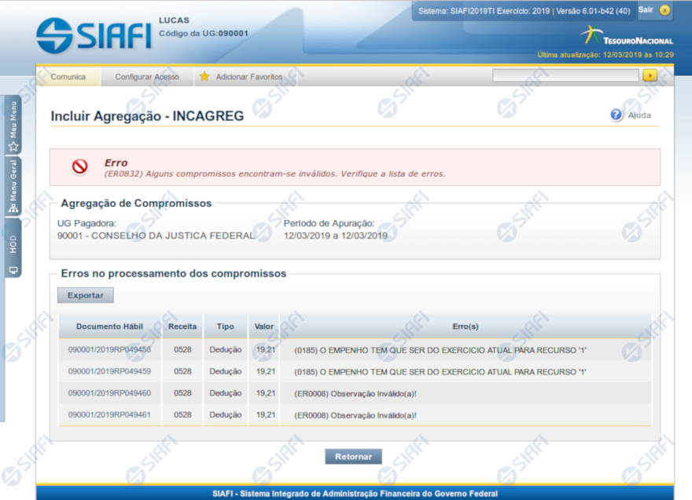Screen dimensions: 692x500
Task: Open the Comunica menu
Action: [68, 77]
